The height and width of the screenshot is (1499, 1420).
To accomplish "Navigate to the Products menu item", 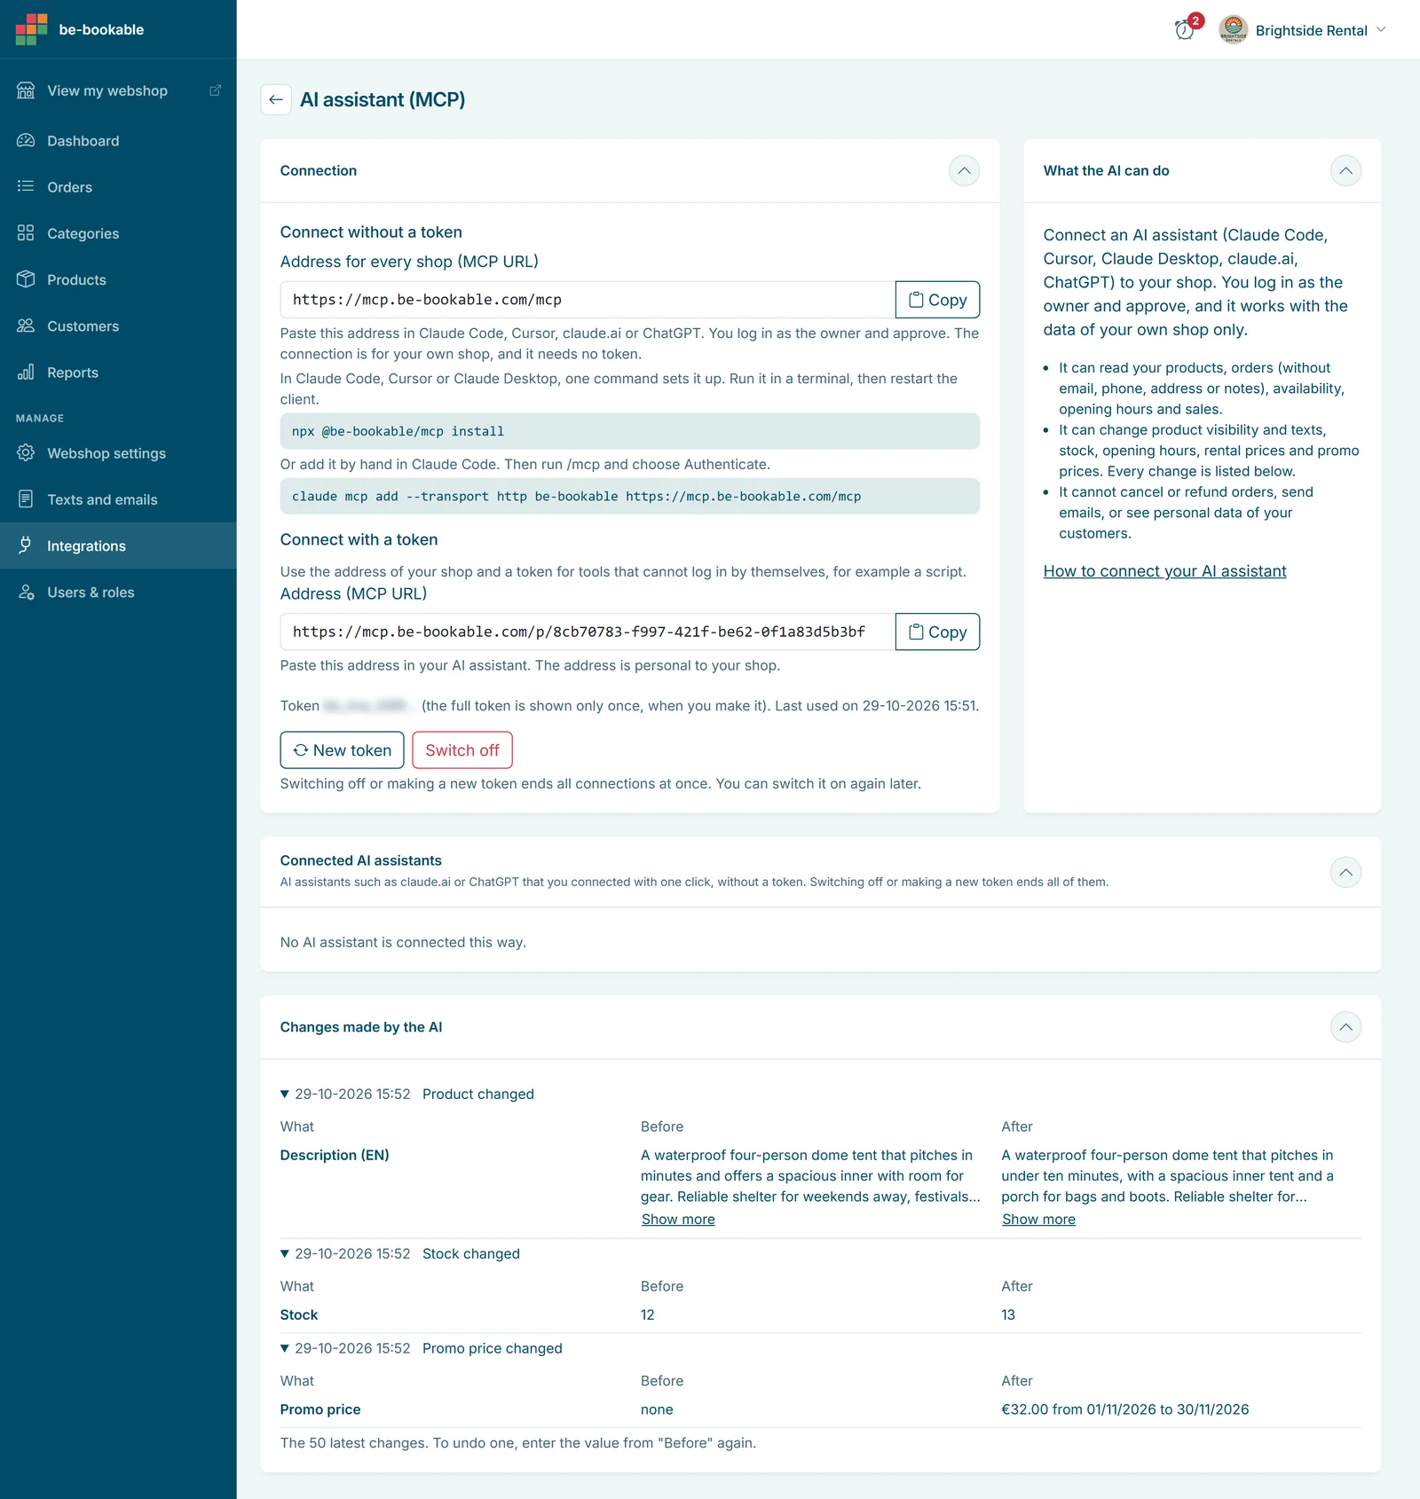I will coord(118,279).
